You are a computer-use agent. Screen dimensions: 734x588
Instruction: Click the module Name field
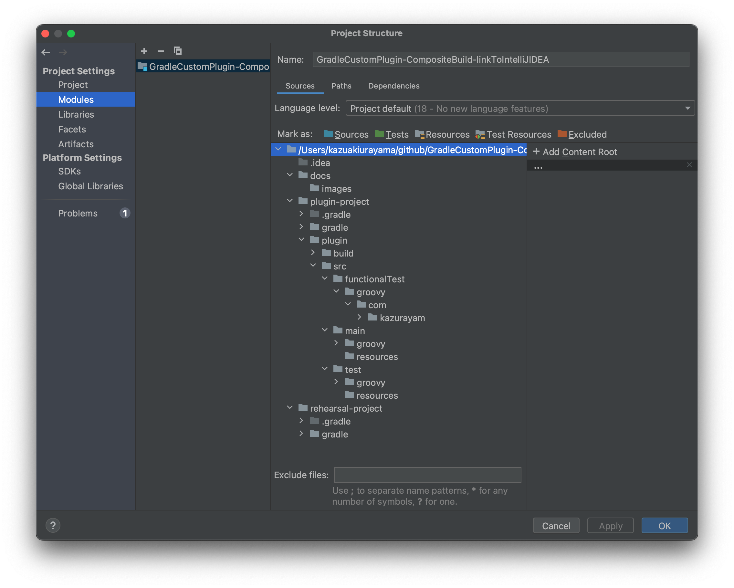[x=501, y=59]
